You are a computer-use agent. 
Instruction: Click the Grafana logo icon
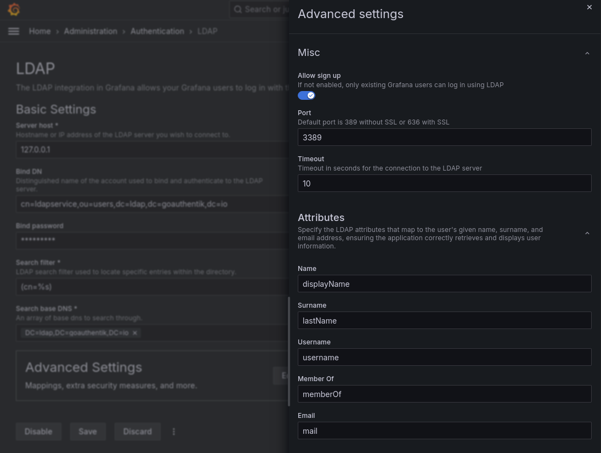pos(14,9)
